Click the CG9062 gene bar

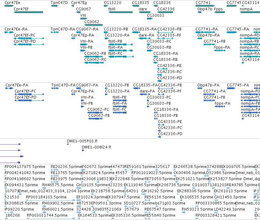tap(93, 25)
